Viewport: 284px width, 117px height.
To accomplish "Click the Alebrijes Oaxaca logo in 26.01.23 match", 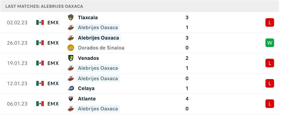I will [71, 38].
